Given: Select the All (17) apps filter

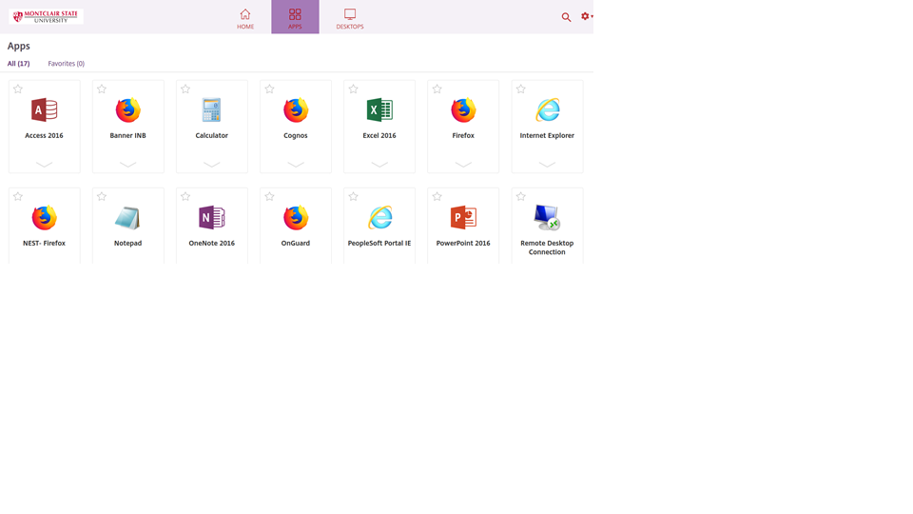Looking at the screenshot, I should pyautogui.click(x=18, y=64).
